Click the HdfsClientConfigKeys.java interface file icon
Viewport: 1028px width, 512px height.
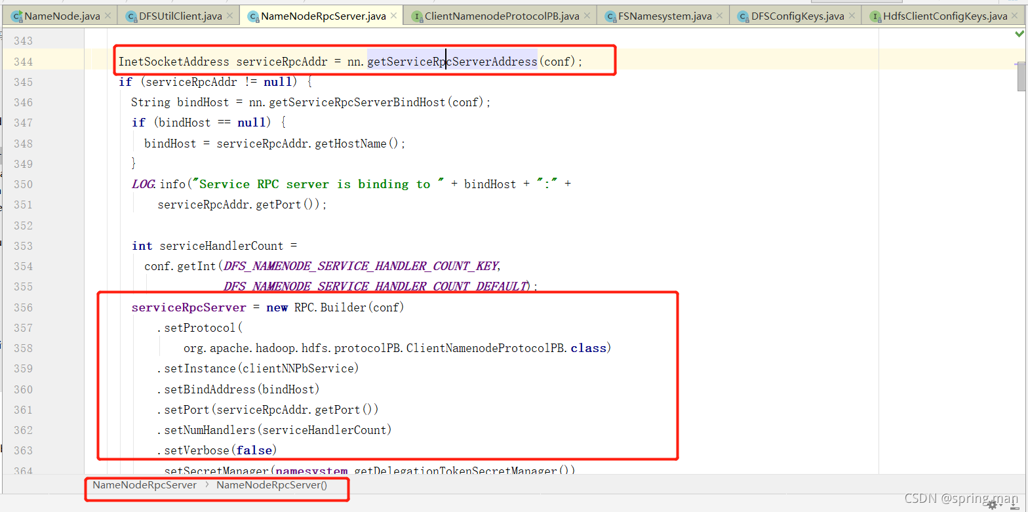(x=875, y=16)
